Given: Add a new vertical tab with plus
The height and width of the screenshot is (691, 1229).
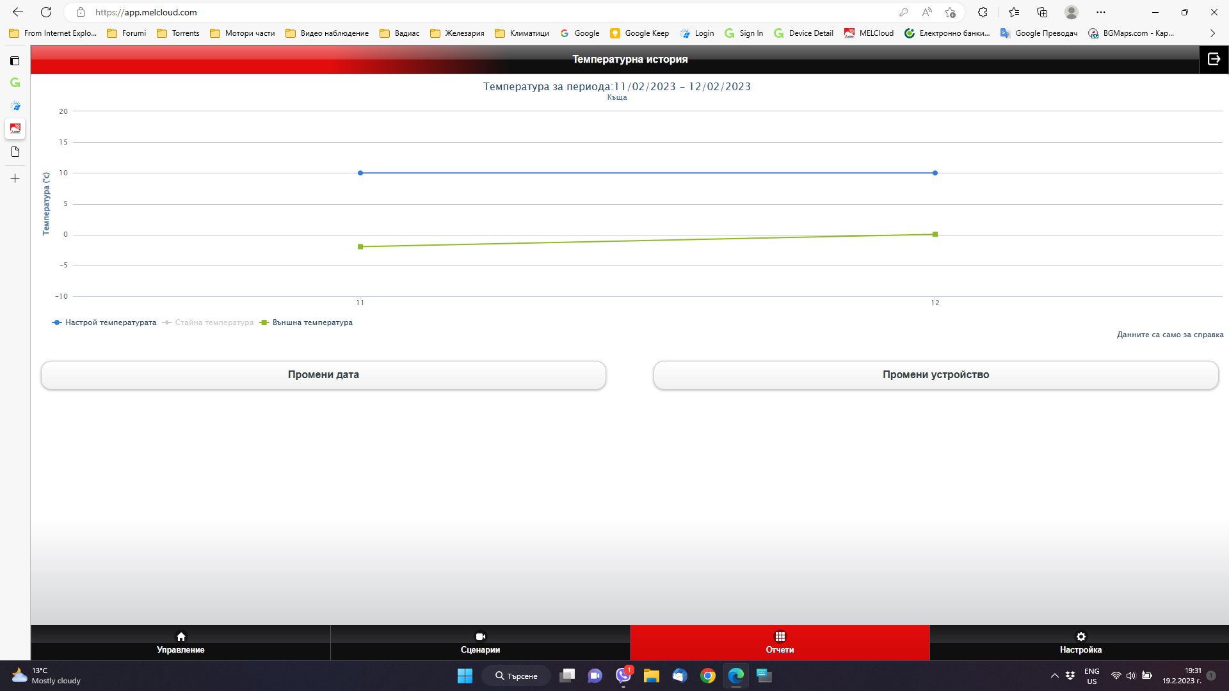Looking at the screenshot, I should click(15, 179).
